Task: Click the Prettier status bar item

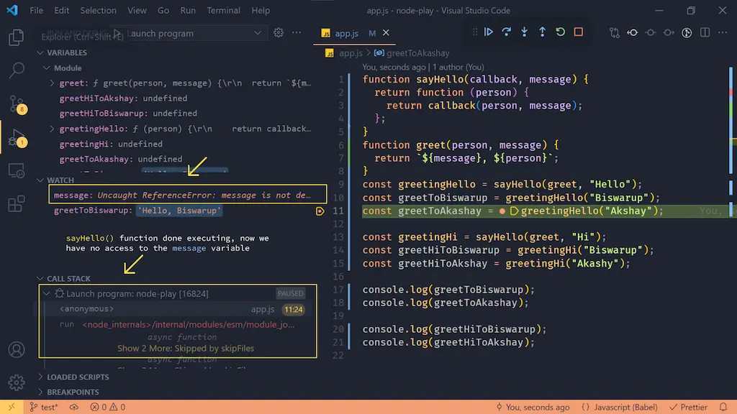Action: [x=689, y=407]
